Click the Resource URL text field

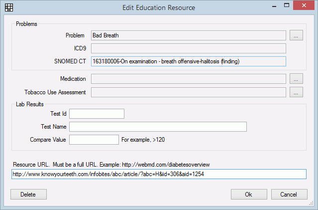point(158,174)
